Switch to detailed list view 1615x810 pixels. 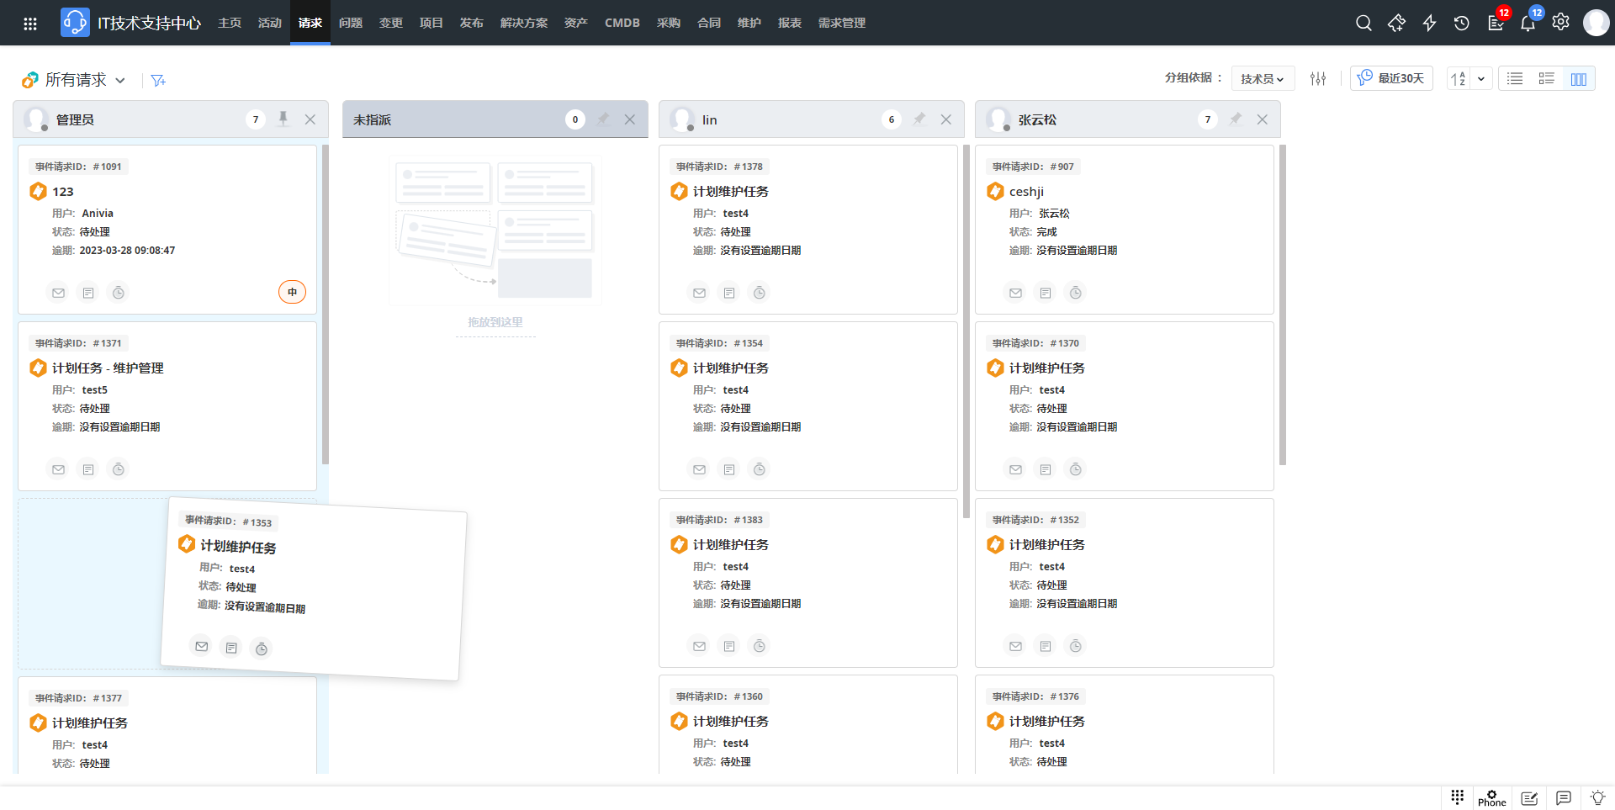[1546, 78]
